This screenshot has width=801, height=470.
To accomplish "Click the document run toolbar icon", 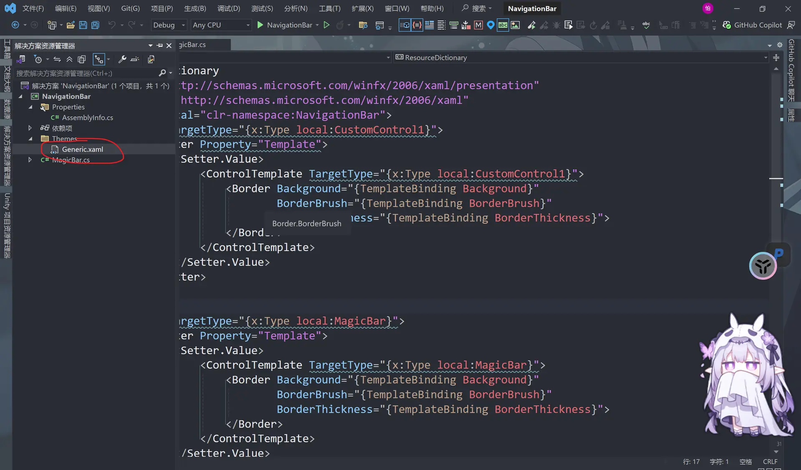I will pos(568,25).
